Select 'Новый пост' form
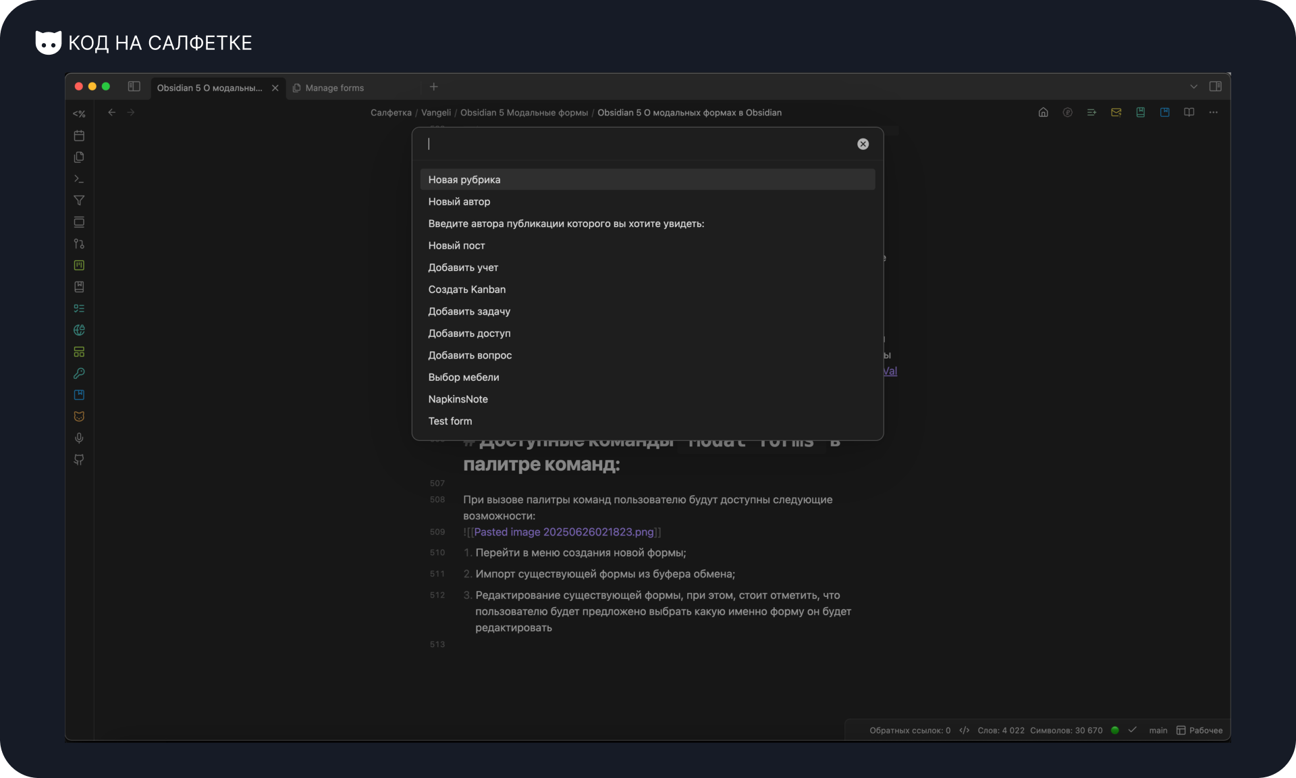Image resolution: width=1296 pixels, height=778 pixels. 647,246
